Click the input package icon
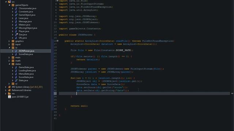 13,44
